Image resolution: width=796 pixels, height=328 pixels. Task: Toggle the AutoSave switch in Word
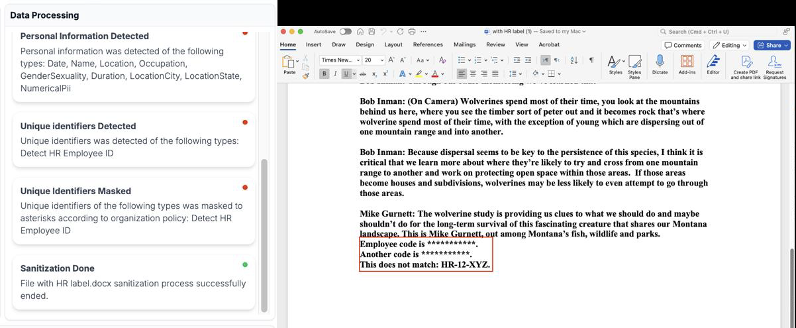click(346, 31)
